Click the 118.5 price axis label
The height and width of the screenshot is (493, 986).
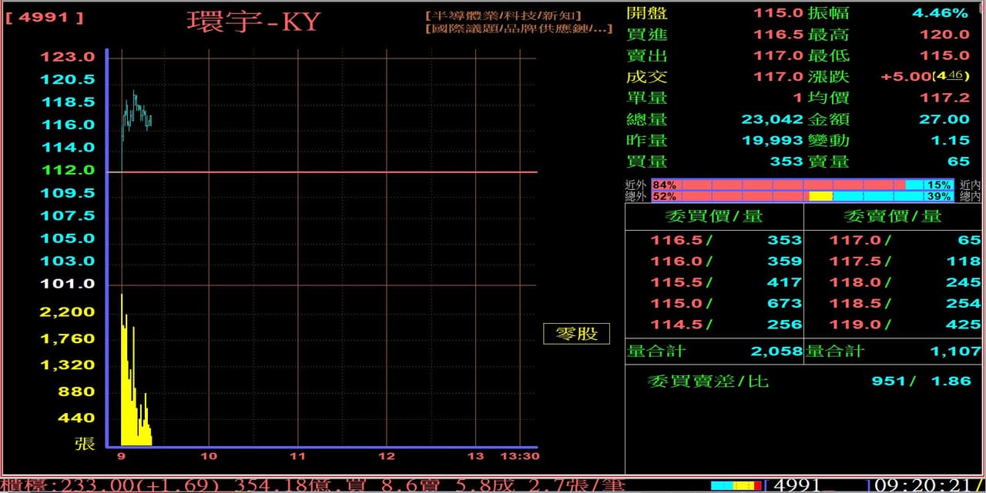click(68, 102)
